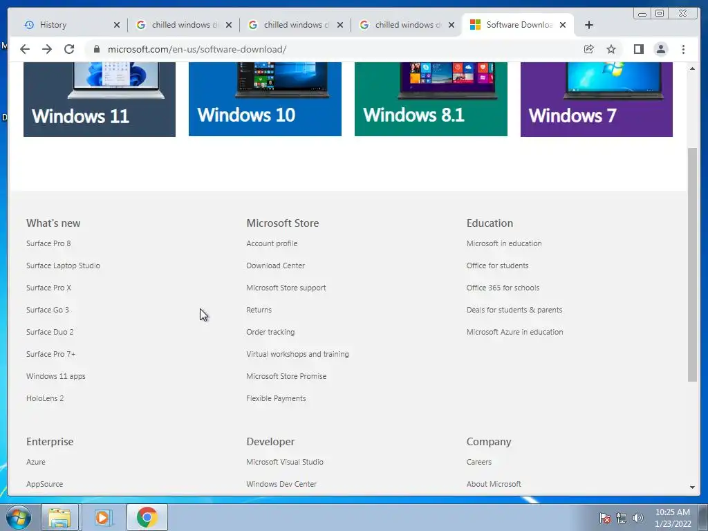The height and width of the screenshot is (531, 708).
Task: Select the Software Download tab
Action: (517, 25)
